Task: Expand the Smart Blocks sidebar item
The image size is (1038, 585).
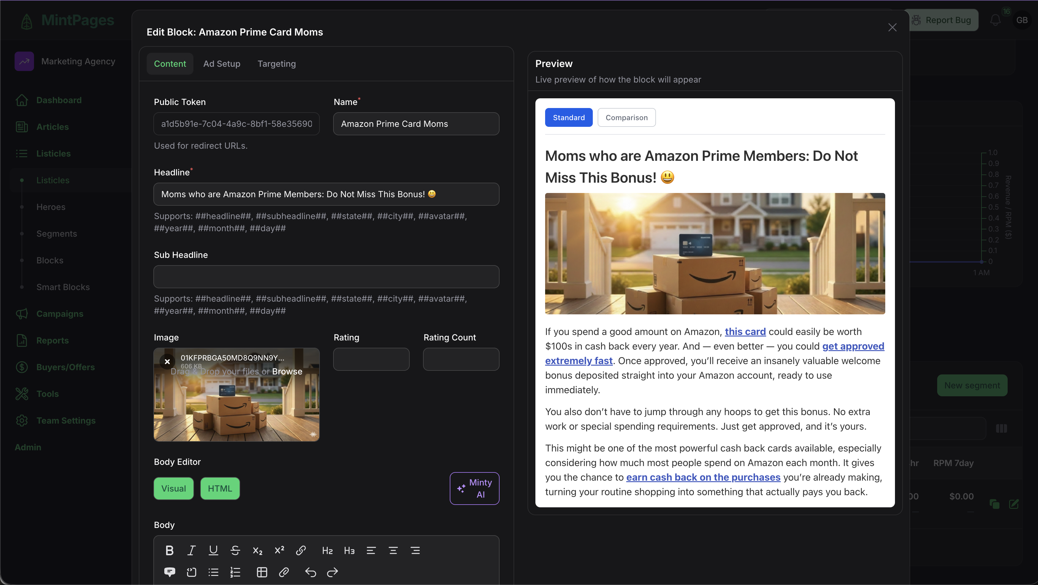Action: click(x=63, y=287)
